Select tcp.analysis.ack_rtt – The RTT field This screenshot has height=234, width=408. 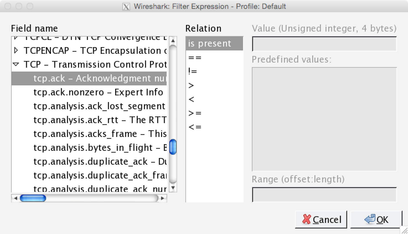pyautogui.click(x=89, y=120)
